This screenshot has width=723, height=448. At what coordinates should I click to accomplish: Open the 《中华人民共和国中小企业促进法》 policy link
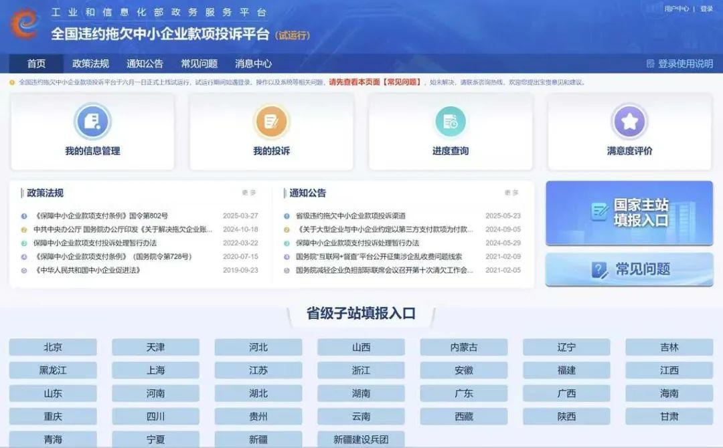87,270
